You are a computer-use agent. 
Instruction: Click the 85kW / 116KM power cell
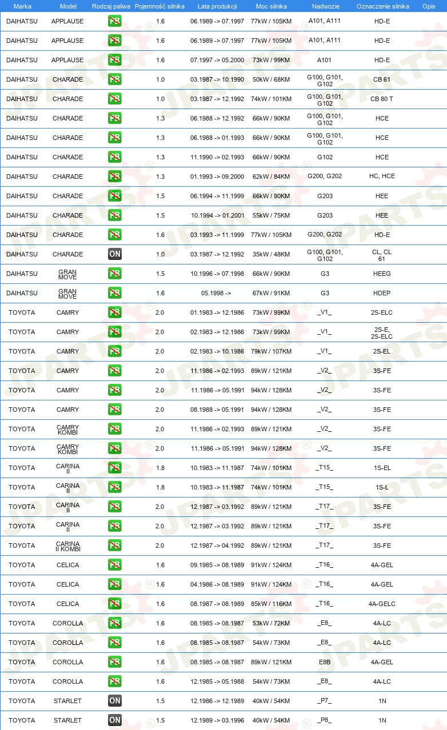[x=271, y=604]
